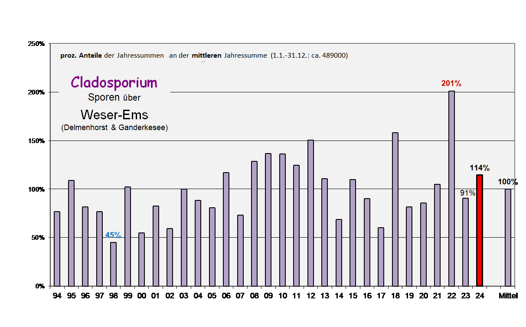Click the 200% y-axis label
Viewport: 526px width, 327px height.
(x=36, y=92)
